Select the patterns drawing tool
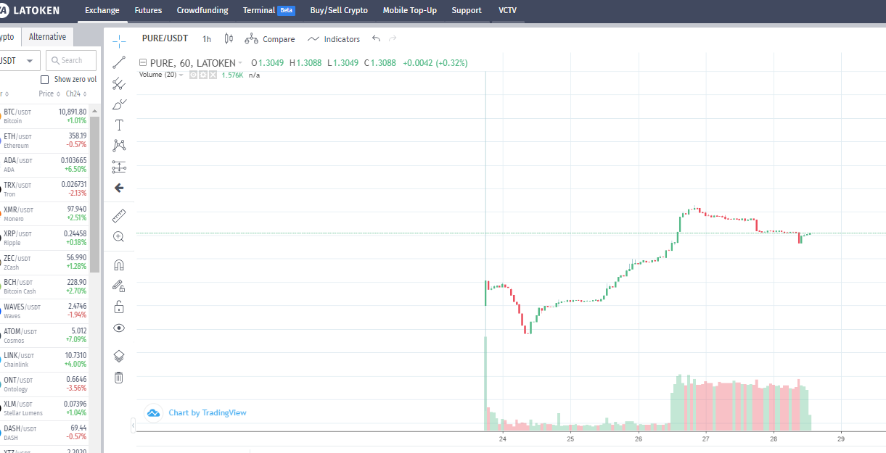This screenshot has width=886, height=453. coord(119,146)
